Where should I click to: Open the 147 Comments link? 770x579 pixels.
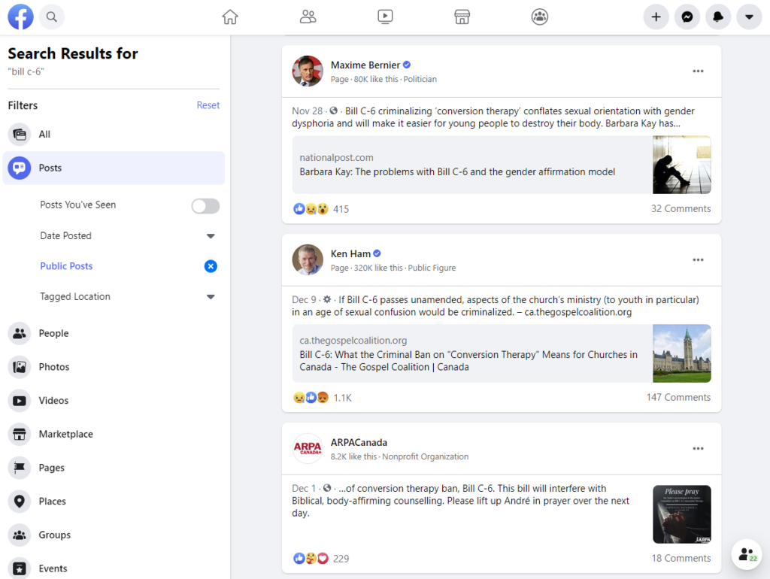coord(678,397)
